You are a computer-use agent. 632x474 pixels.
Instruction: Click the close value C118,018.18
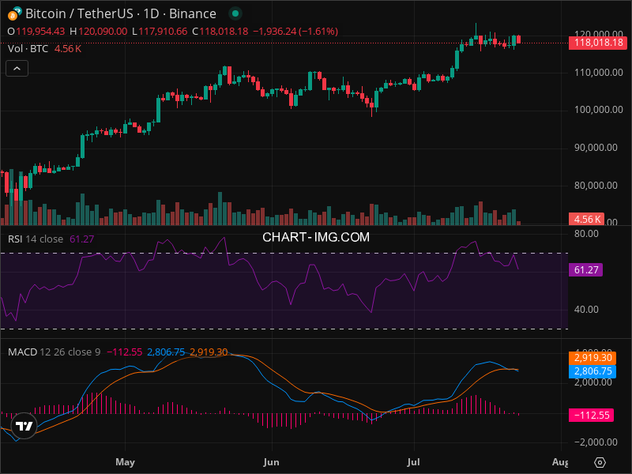coord(220,32)
